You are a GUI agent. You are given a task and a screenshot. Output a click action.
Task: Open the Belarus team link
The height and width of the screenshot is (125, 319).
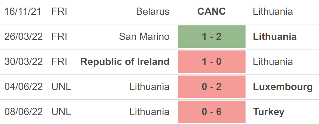[x=153, y=12]
